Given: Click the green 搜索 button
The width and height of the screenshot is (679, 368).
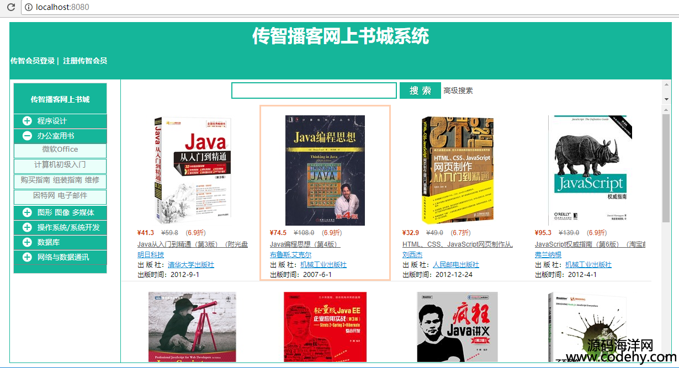Looking at the screenshot, I should (x=420, y=90).
